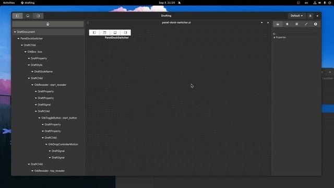
Task: Click the network icon in system tray
Action: click(315, 3)
